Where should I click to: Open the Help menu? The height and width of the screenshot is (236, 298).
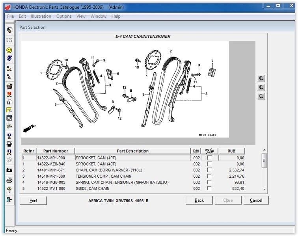pos(116,16)
